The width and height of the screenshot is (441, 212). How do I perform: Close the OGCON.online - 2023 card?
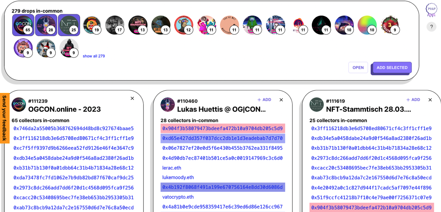132,98
